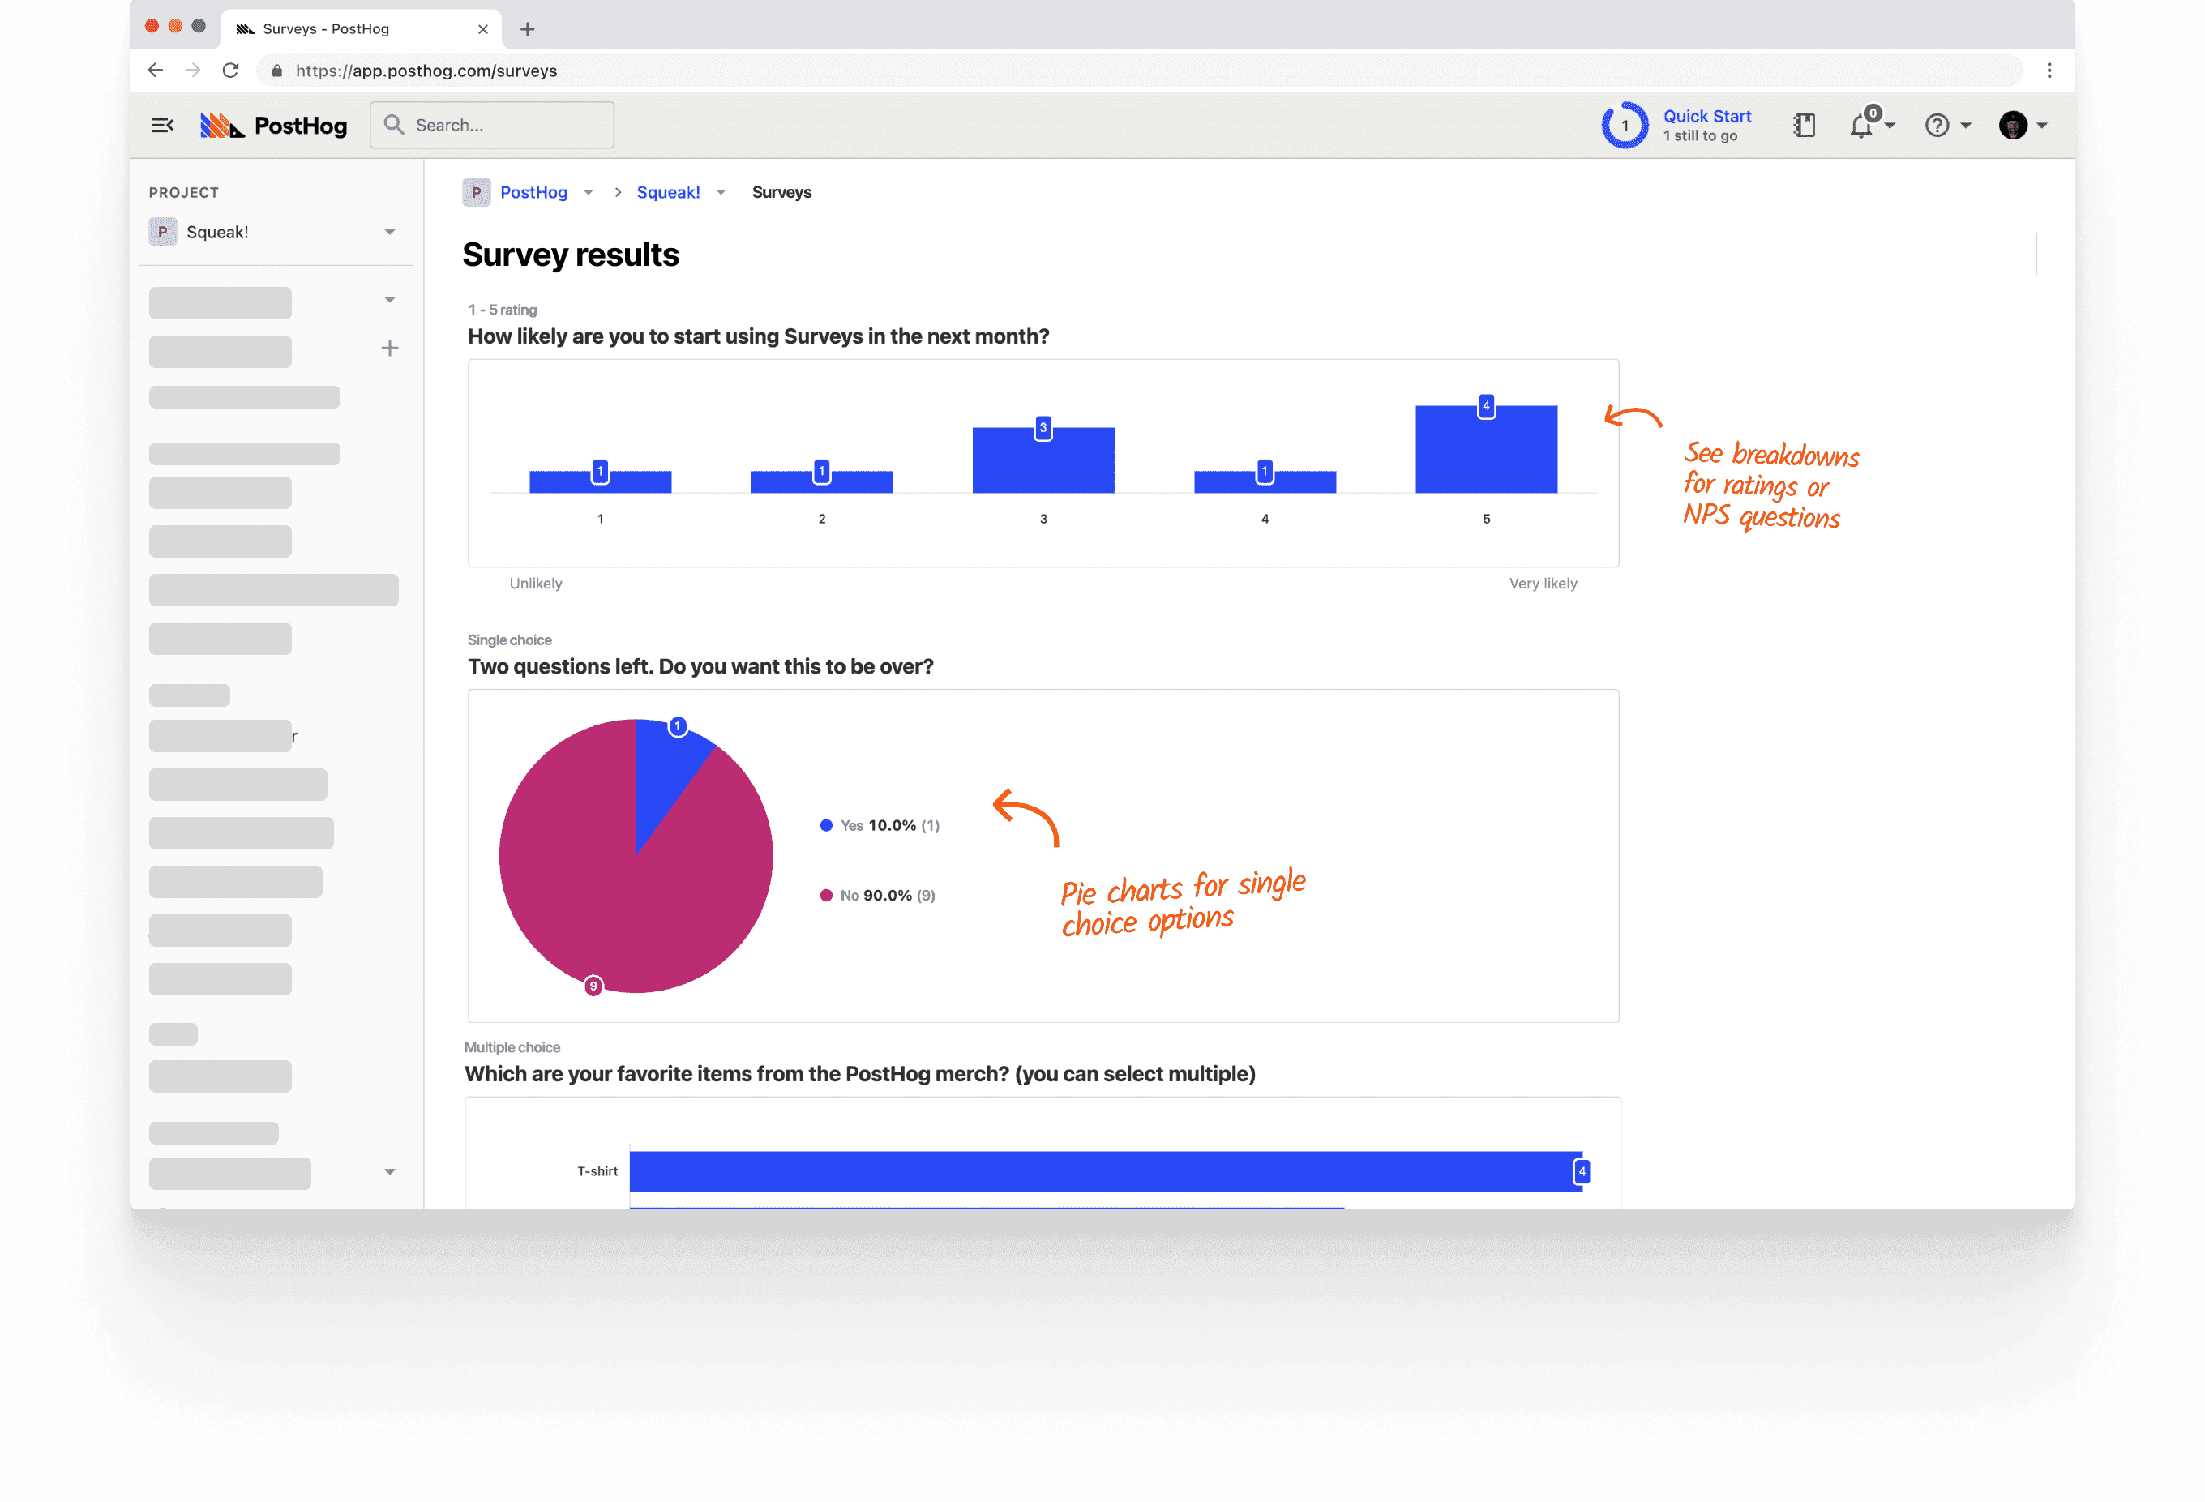Click the search magnifier in the search bar
The image size is (2205, 1502).
pos(394,124)
